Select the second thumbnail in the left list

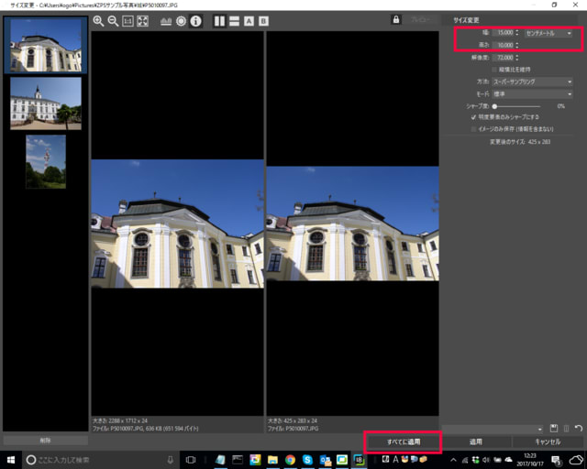click(45, 103)
